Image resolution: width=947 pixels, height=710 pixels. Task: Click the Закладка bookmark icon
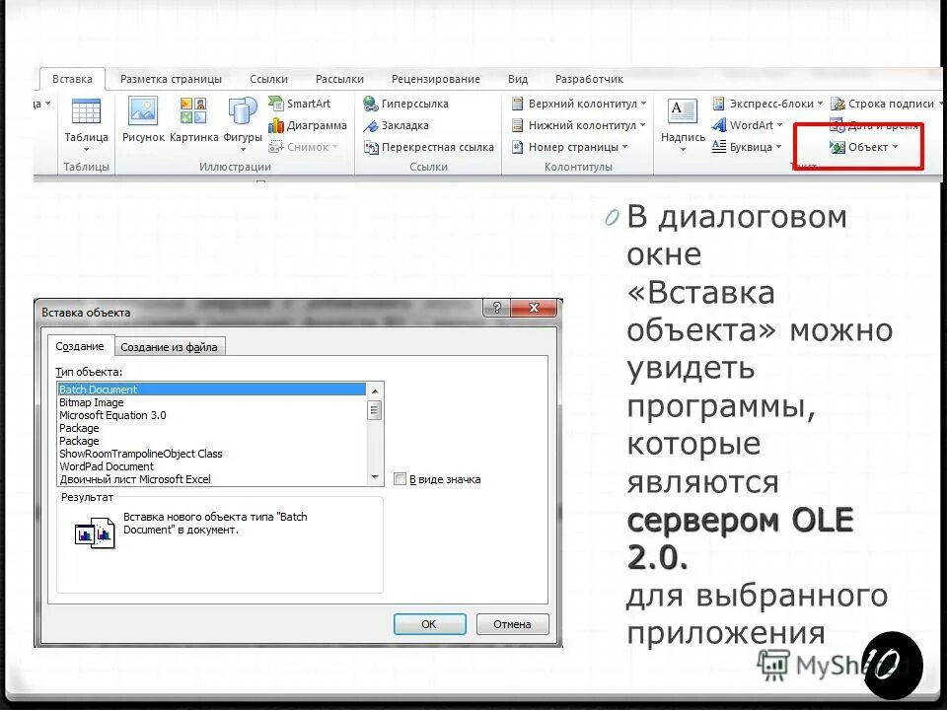tap(399, 125)
